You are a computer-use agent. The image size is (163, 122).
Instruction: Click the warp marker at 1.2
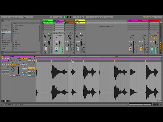(x=72, y=61)
